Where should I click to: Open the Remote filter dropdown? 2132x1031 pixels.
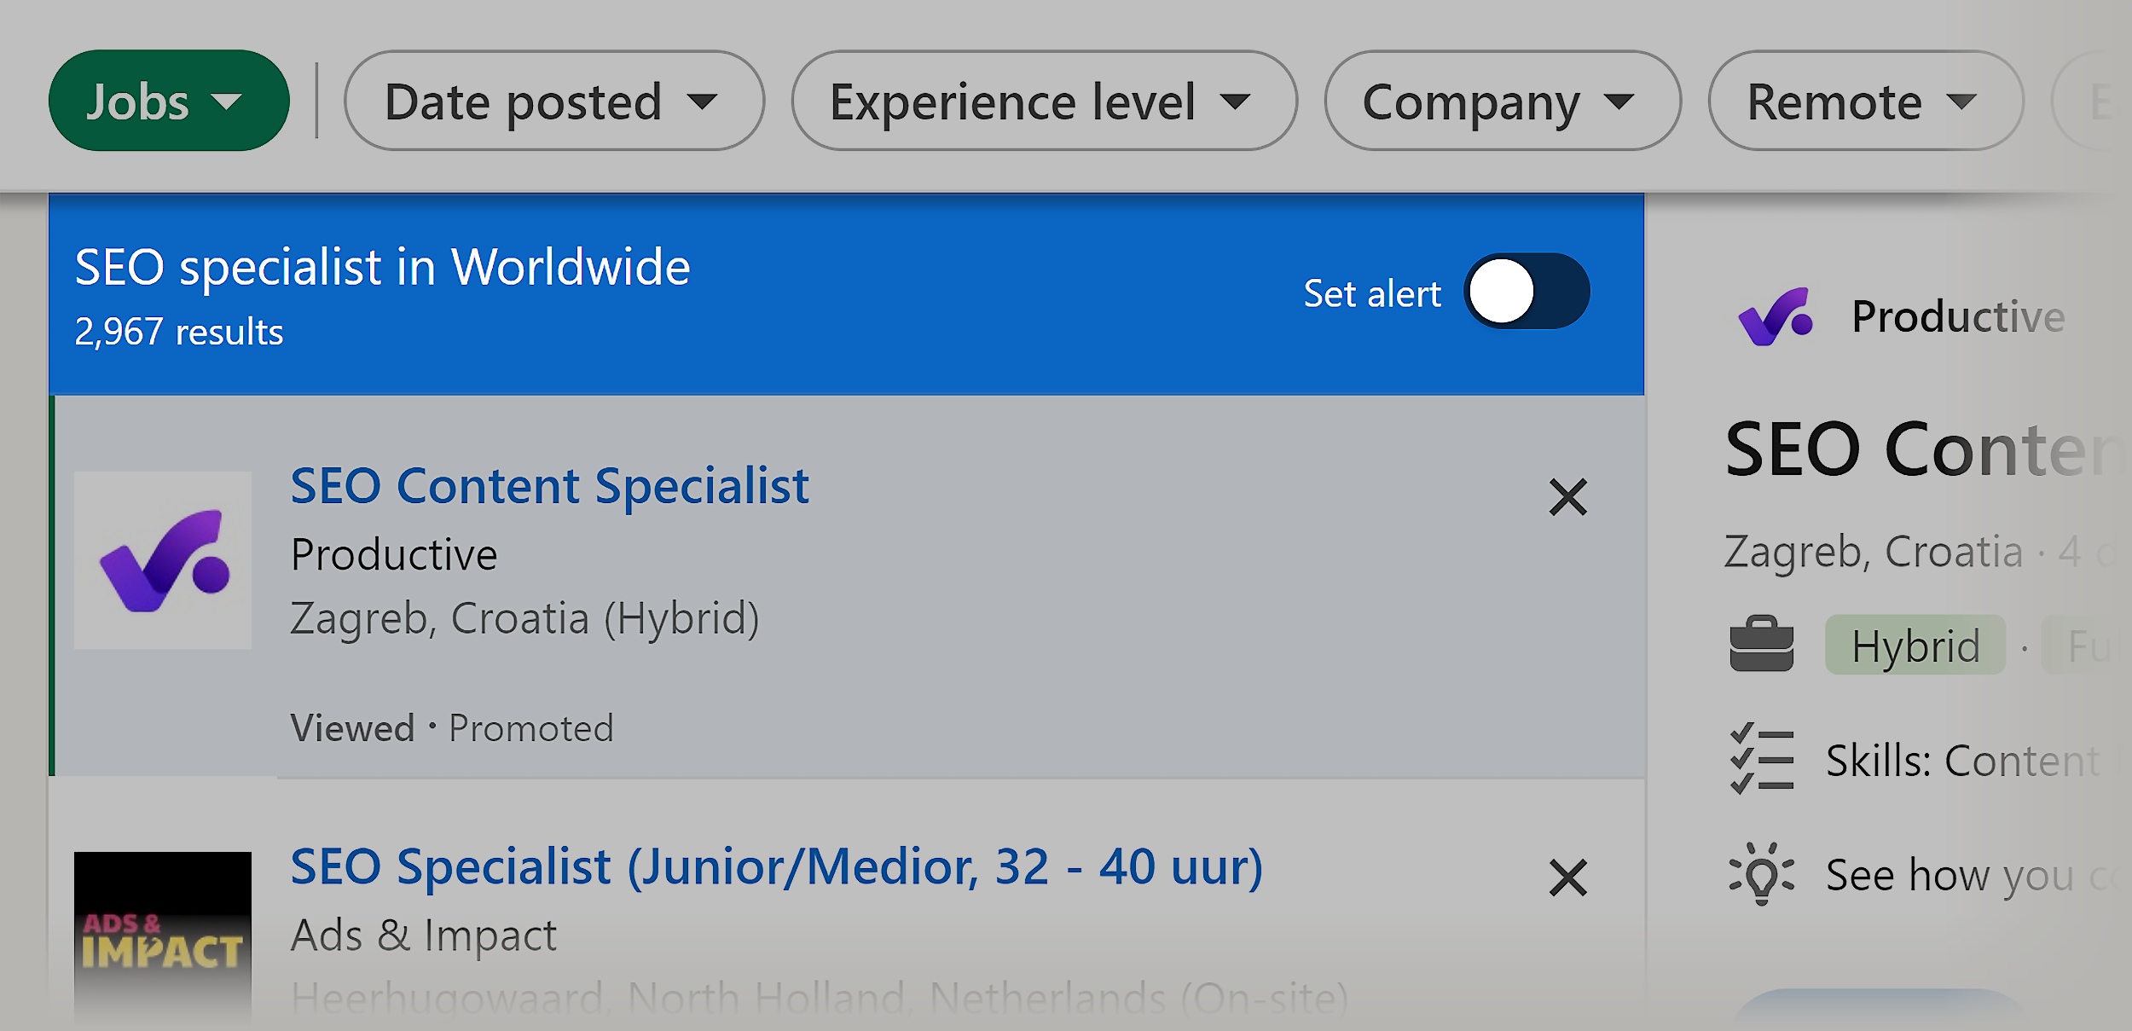(x=1863, y=100)
